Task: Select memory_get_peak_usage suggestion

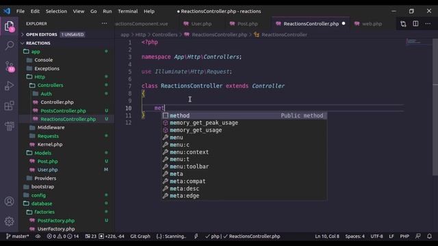Action: coord(244,123)
